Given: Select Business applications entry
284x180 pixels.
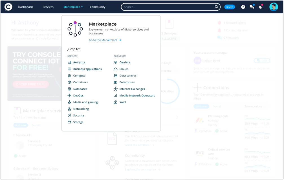Looking at the screenshot, I should [87, 69].
